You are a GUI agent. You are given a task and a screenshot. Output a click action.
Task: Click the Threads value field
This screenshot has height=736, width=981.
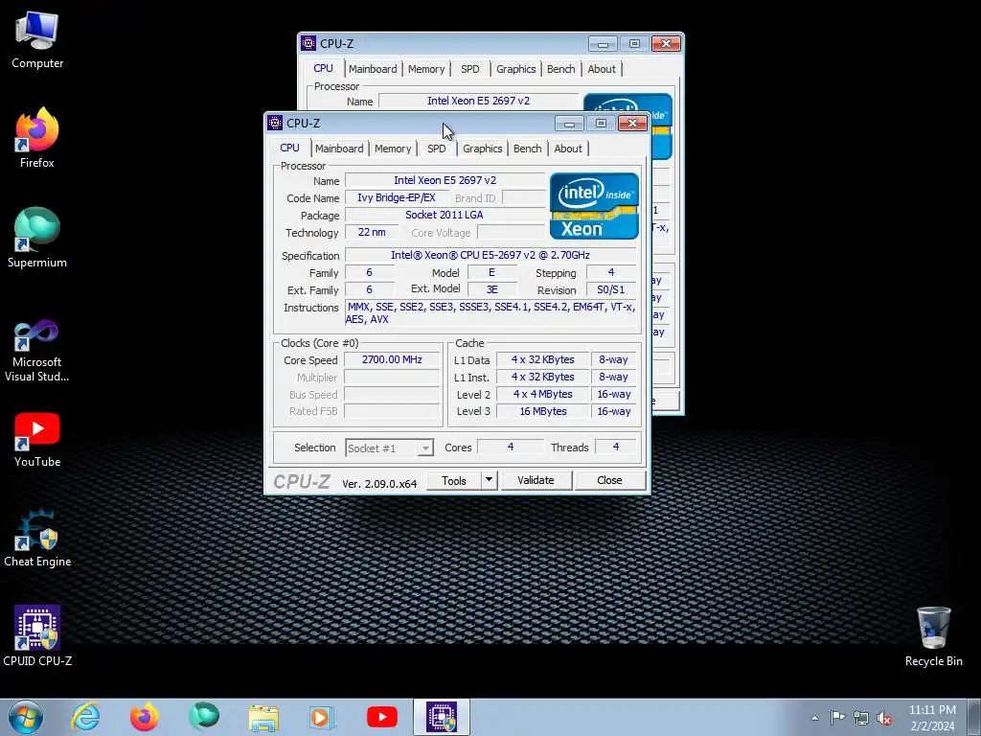pos(616,447)
